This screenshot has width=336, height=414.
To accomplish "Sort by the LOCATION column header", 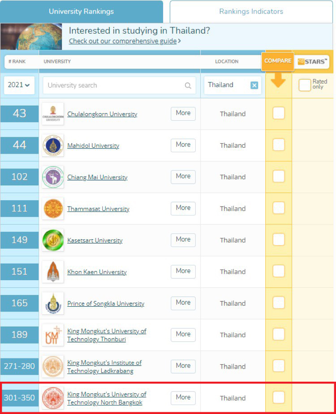I will pyautogui.click(x=227, y=62).
